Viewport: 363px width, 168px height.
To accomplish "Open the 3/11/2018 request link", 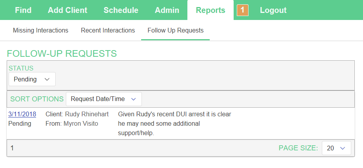I will click(22, 114).
